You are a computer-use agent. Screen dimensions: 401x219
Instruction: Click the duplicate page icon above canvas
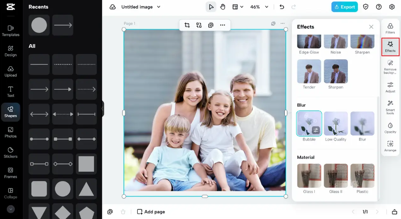[x=273, y=24]
